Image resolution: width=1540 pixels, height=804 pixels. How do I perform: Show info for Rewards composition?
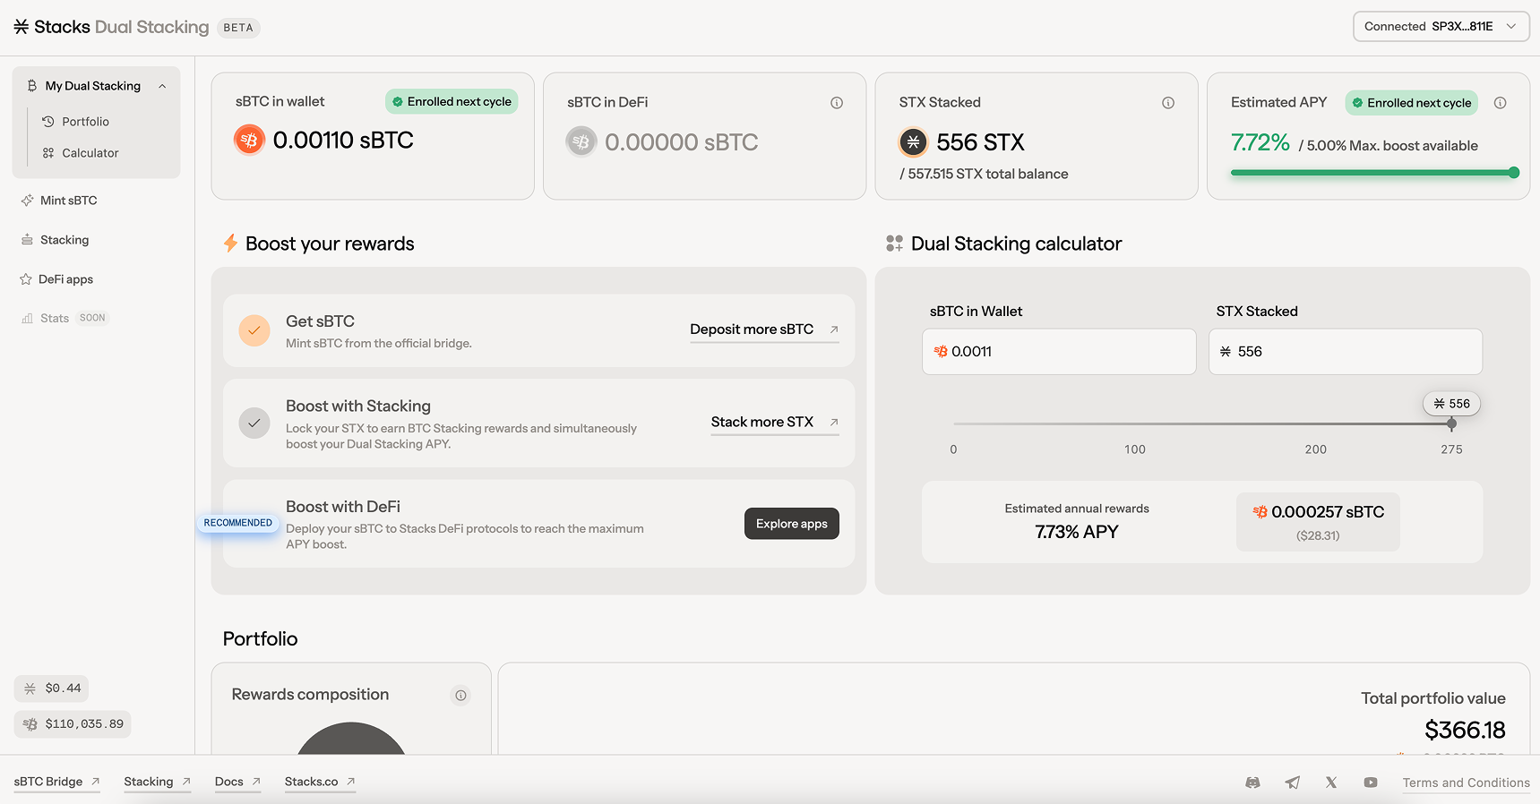pyautogui.click(x=460, y=696)
